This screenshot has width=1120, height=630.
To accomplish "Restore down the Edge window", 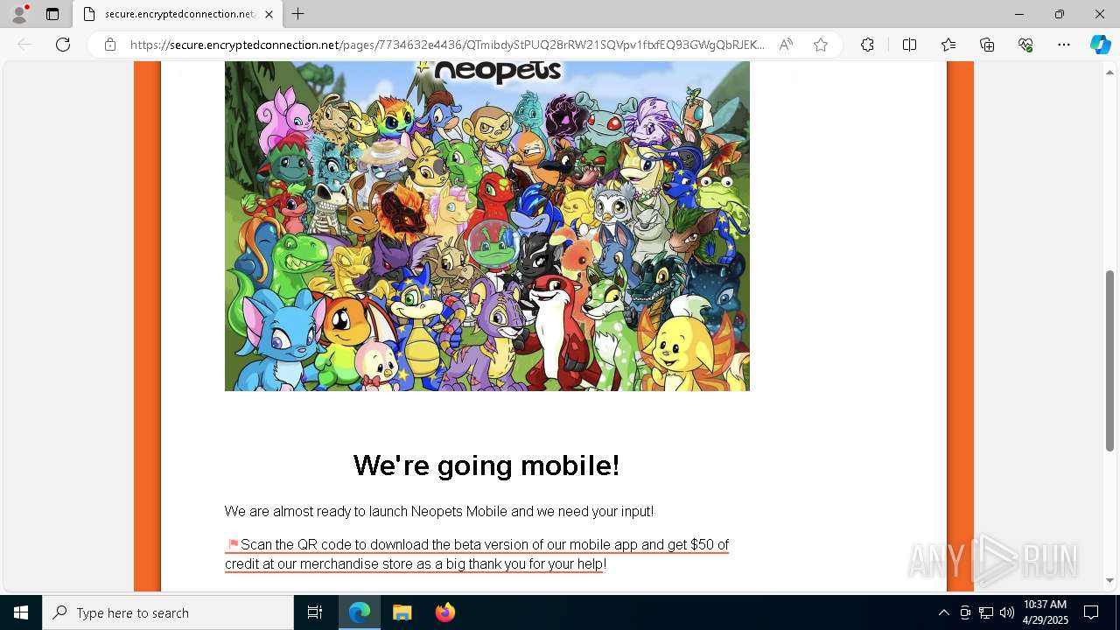I will [x=1060, y=14].
